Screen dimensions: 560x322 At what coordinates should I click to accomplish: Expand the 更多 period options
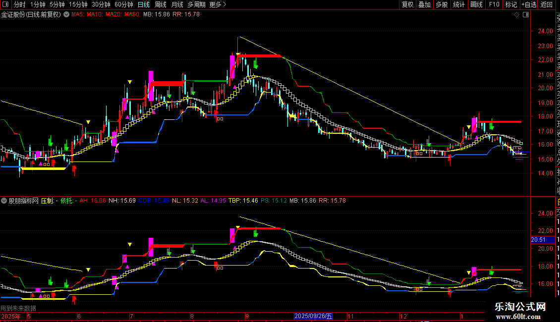(218, 5)
